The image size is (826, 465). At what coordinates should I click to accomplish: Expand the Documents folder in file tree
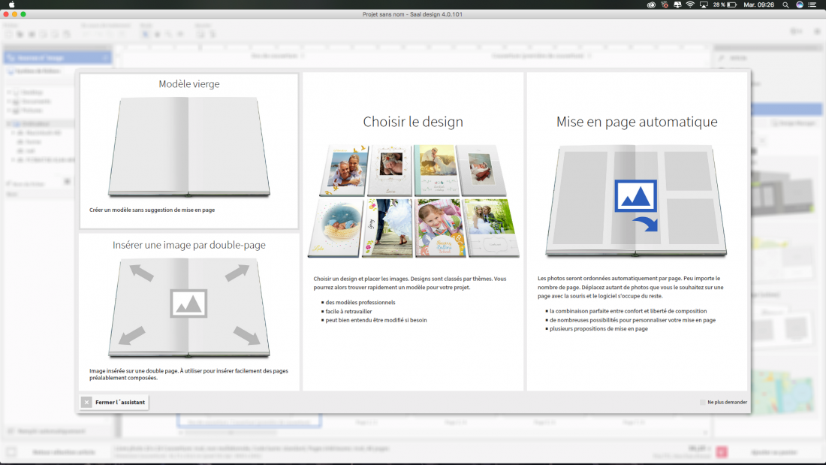[x=10, y=101]
